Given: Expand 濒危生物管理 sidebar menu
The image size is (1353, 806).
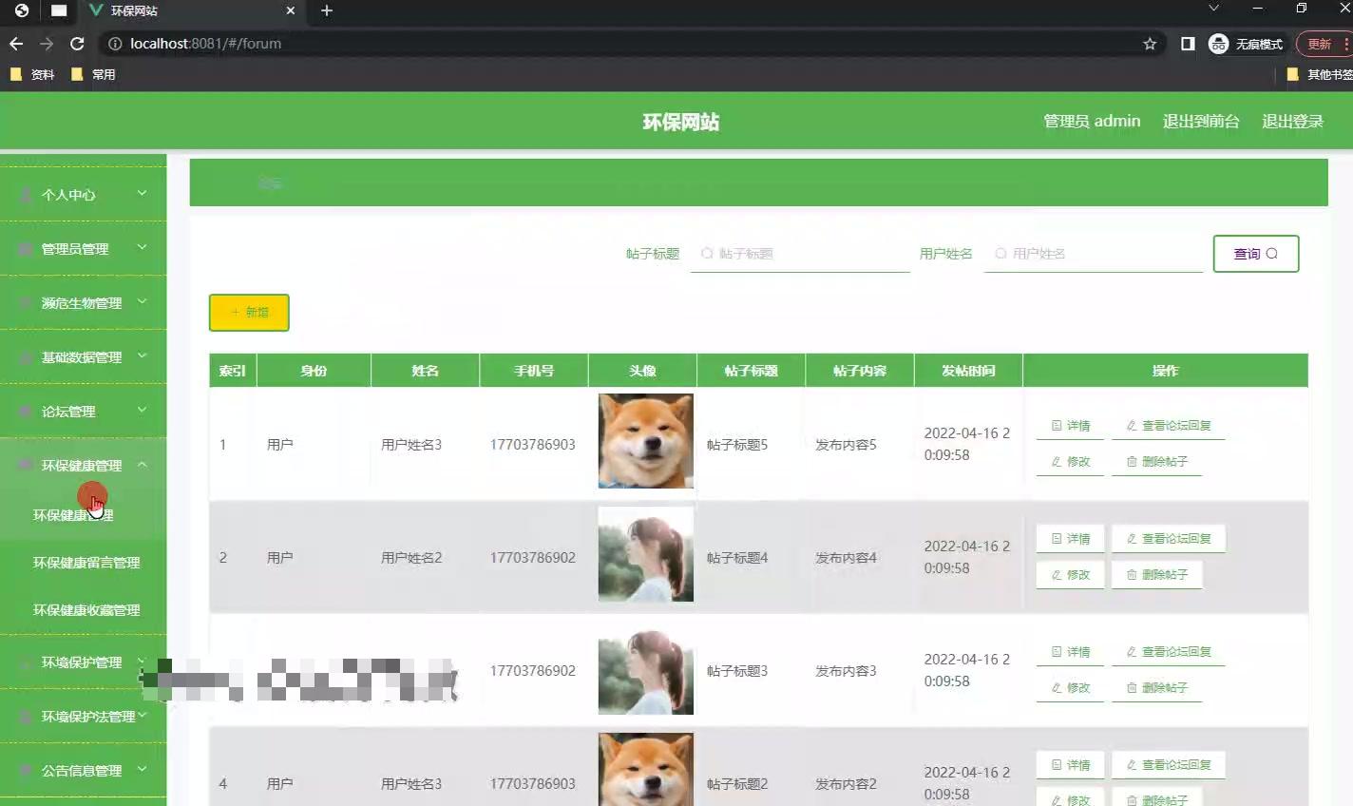Looking at the screenshot, I should point(84,302).
